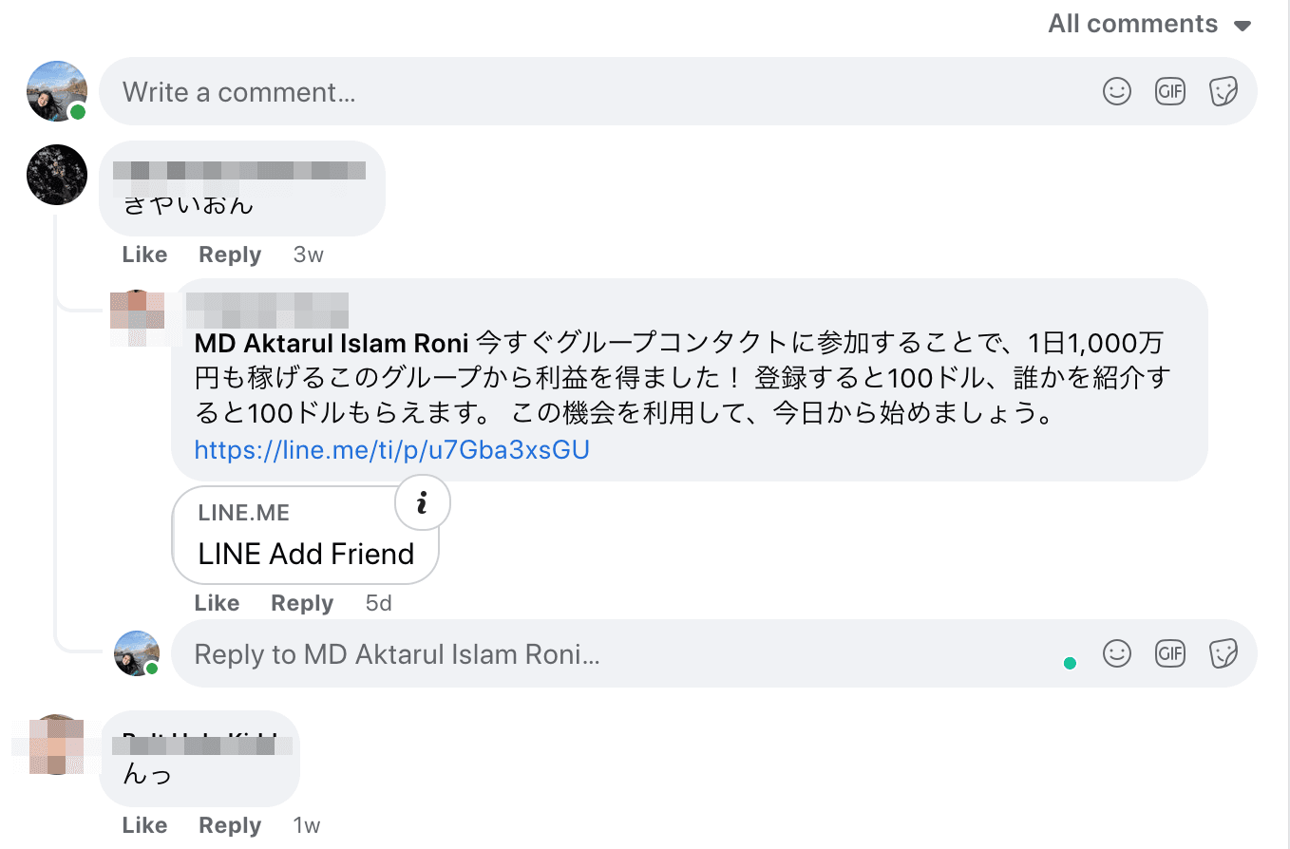1290x849 pixels.
Task: Click in the Write a comment field
Action: tap(570, 92)
